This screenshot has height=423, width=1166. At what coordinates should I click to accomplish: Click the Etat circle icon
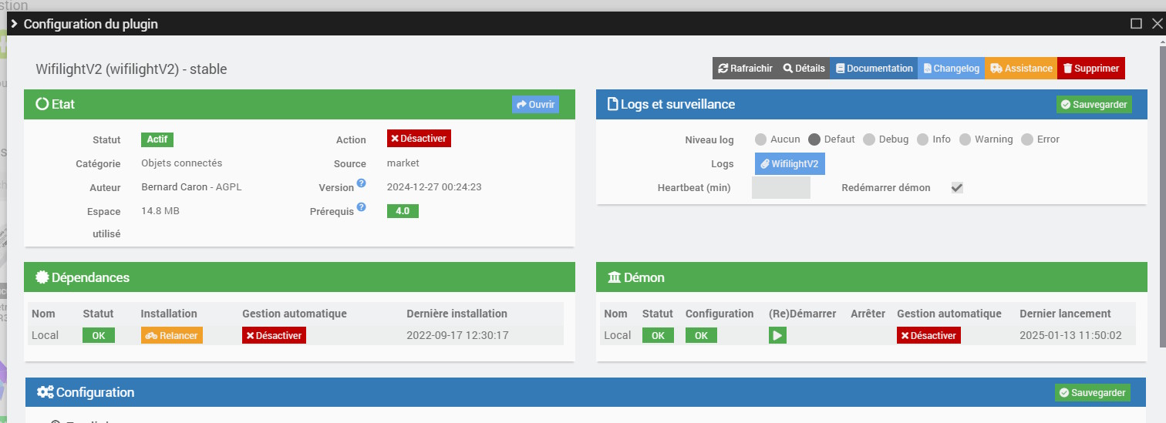pos(42,104)
